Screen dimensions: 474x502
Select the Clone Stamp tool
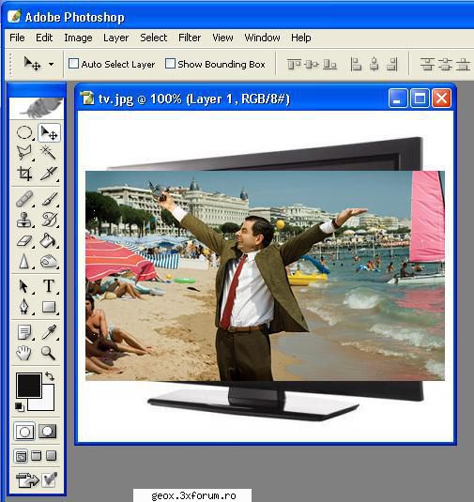[x=24, y=220]
